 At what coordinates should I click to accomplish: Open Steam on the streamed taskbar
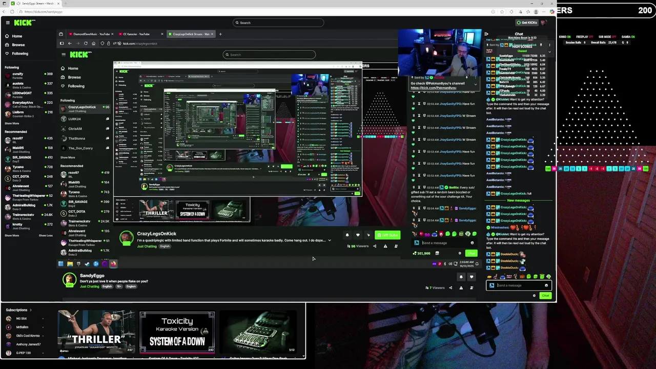coord(87,264)
